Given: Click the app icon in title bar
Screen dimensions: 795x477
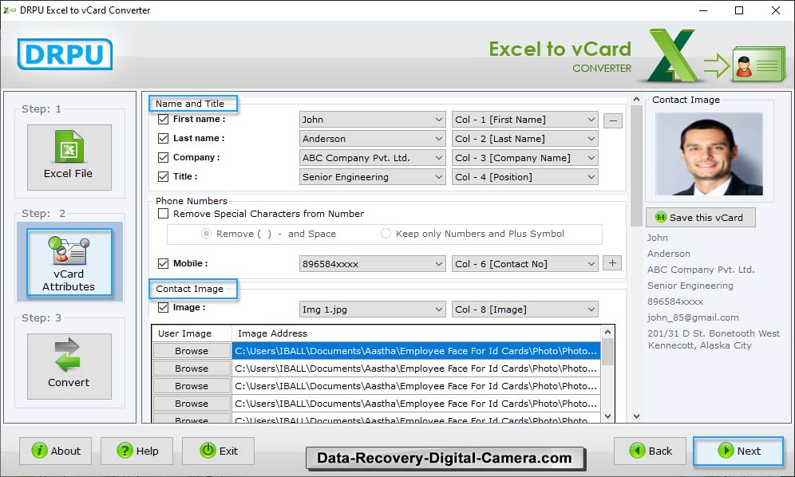Looking at the screenshot, I should point(9,10).
